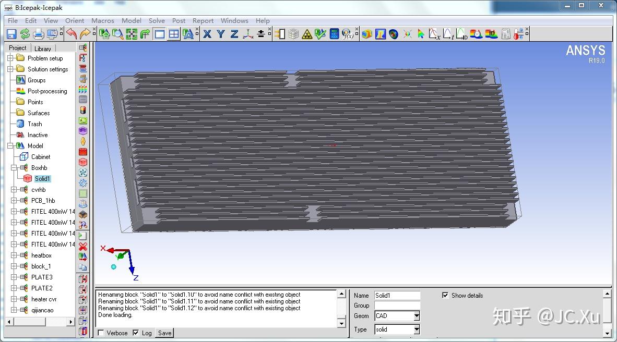This screenshot has width=617, height=342.
Task: Click the red X delete icon
Action: [x=82, y=246]
